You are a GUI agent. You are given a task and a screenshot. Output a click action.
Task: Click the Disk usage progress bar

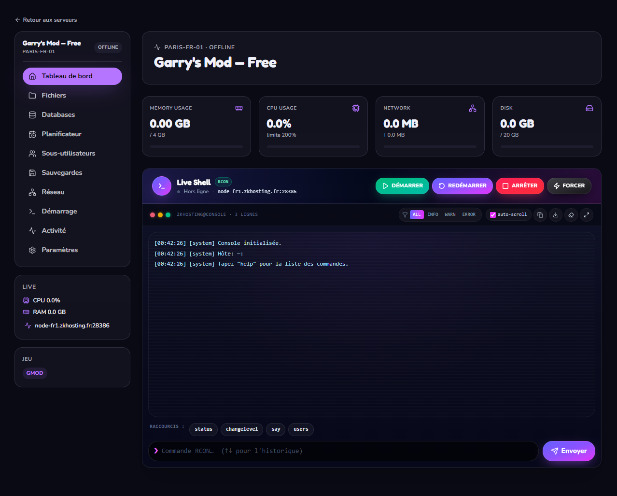[547, 147]
